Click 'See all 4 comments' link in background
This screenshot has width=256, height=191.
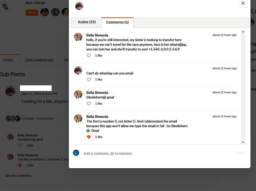tap(18, 176)
